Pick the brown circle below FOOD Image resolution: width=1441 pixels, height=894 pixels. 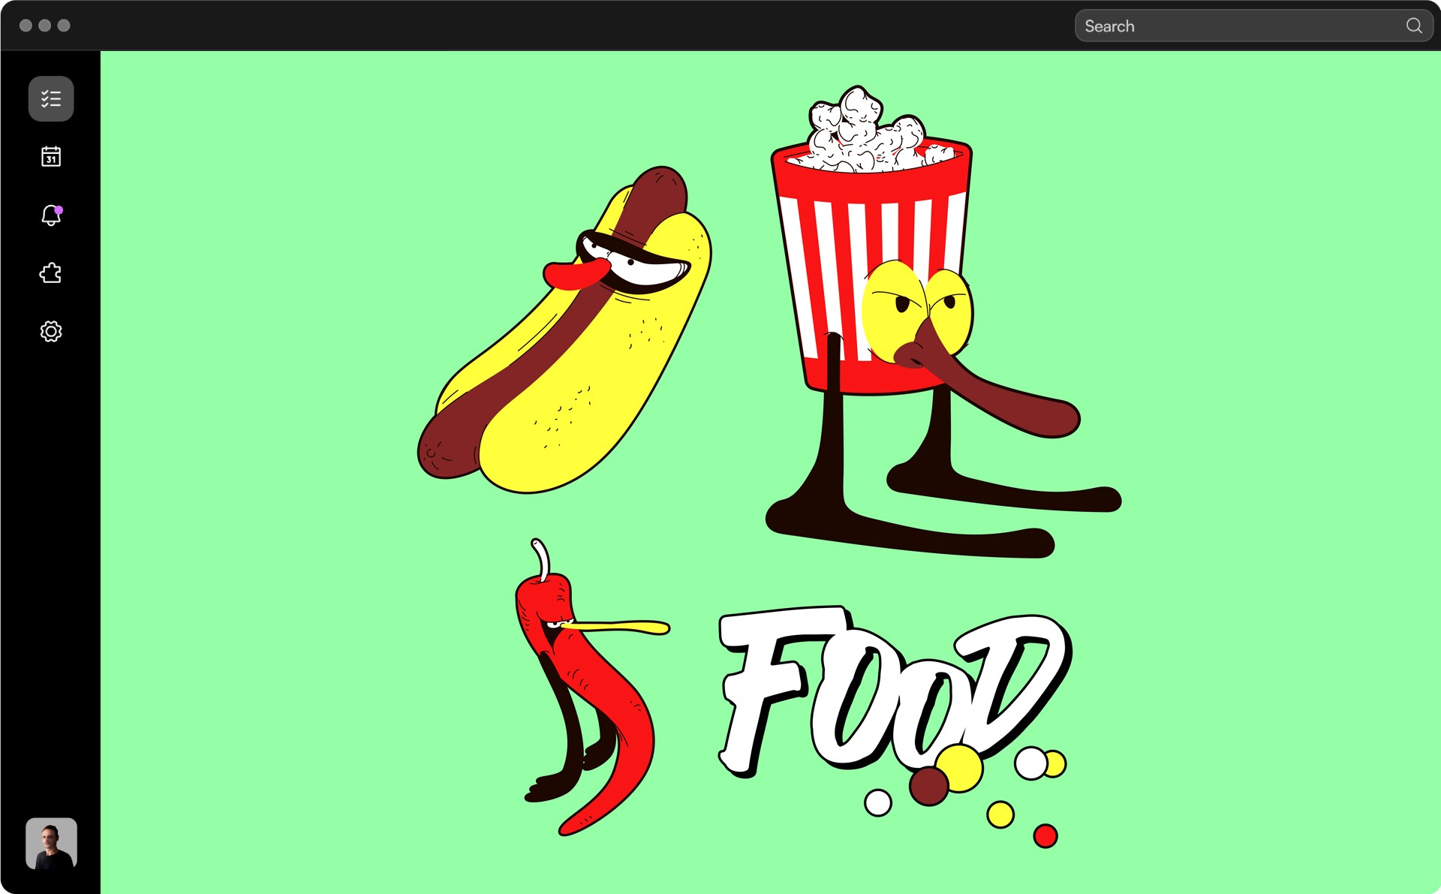coord(928,786)
